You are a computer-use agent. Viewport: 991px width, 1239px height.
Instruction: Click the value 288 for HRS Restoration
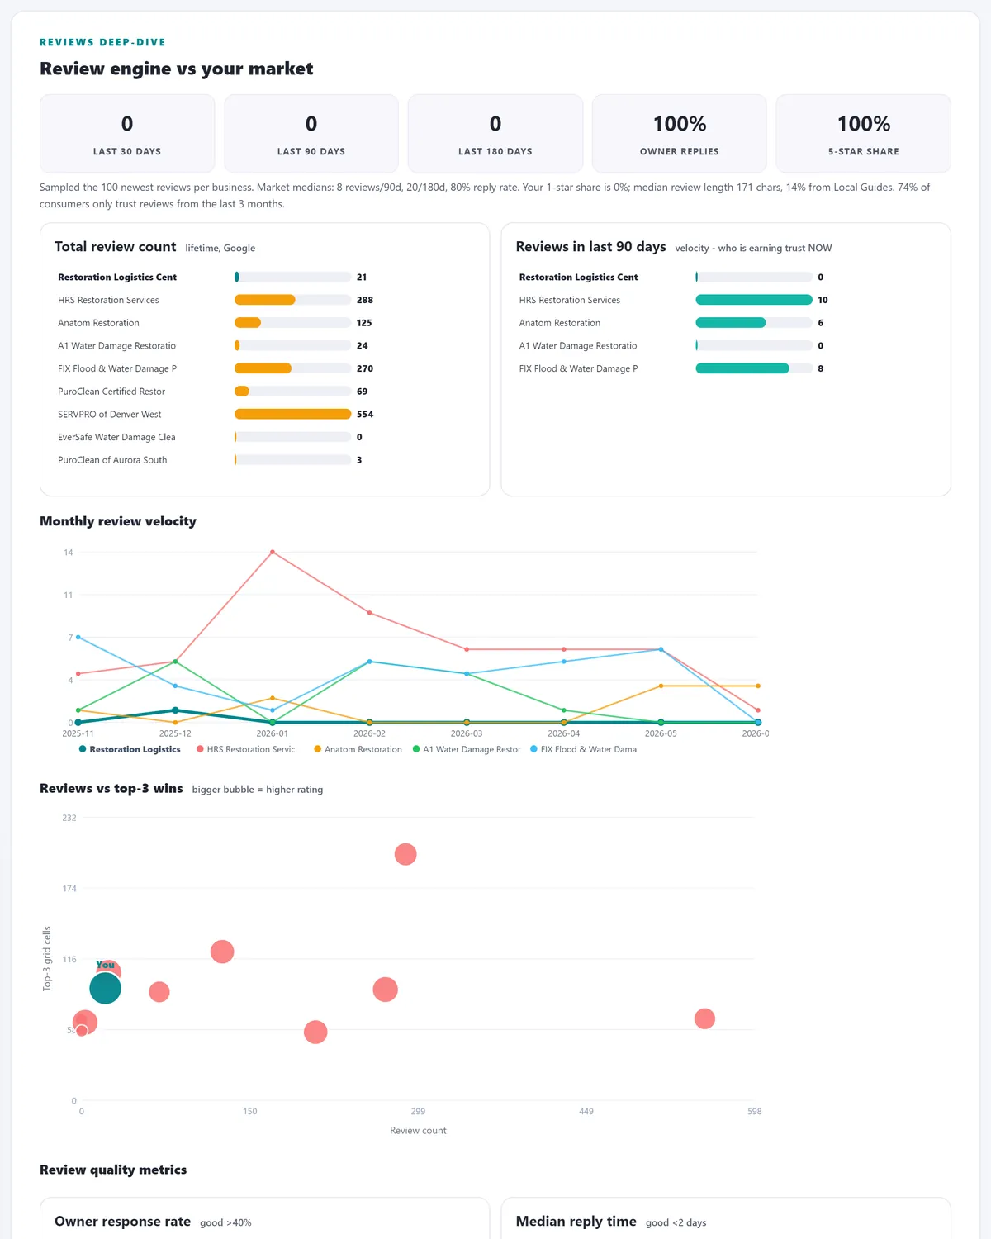(365, 301)
